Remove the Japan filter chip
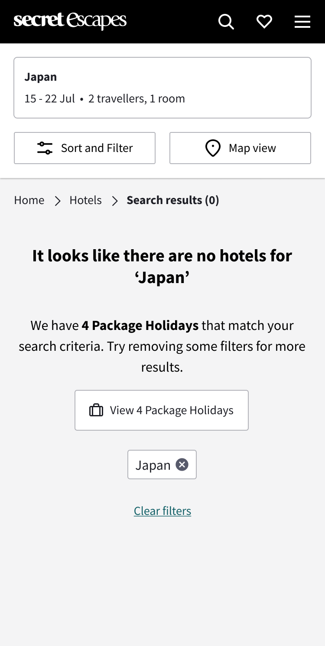Screen dimensions: 325x646 182,465
